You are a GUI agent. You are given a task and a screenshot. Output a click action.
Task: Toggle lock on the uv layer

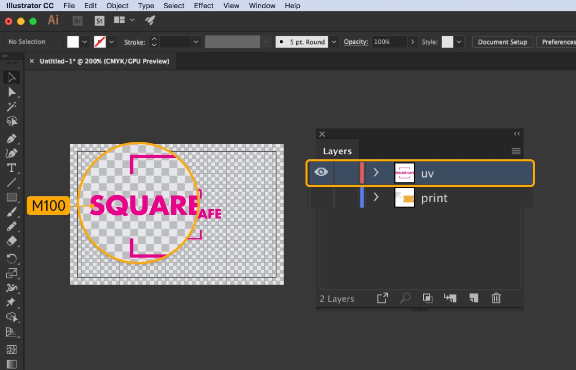click(x=346, y=173)
